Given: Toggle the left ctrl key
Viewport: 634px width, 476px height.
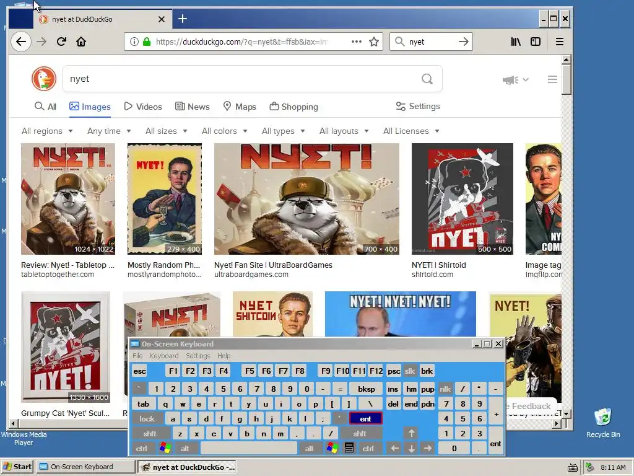Looking at the screenshot, I should pyautogui.click(x=142, y=448).
